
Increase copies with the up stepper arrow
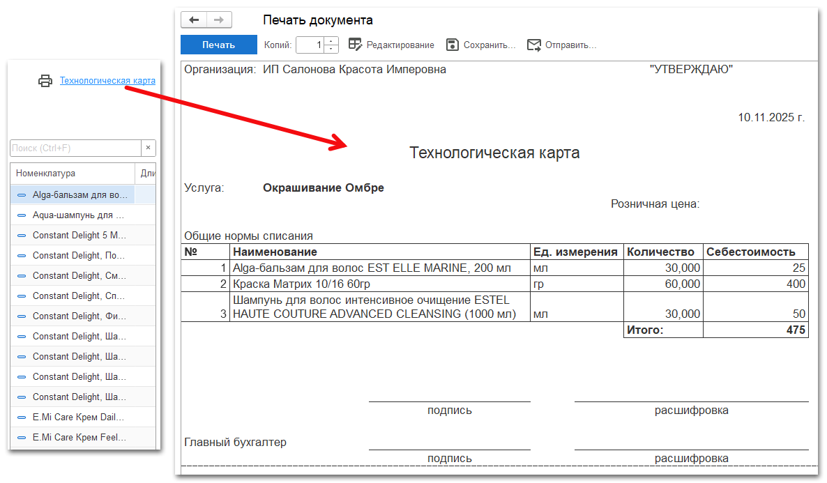tap(331, 40)
